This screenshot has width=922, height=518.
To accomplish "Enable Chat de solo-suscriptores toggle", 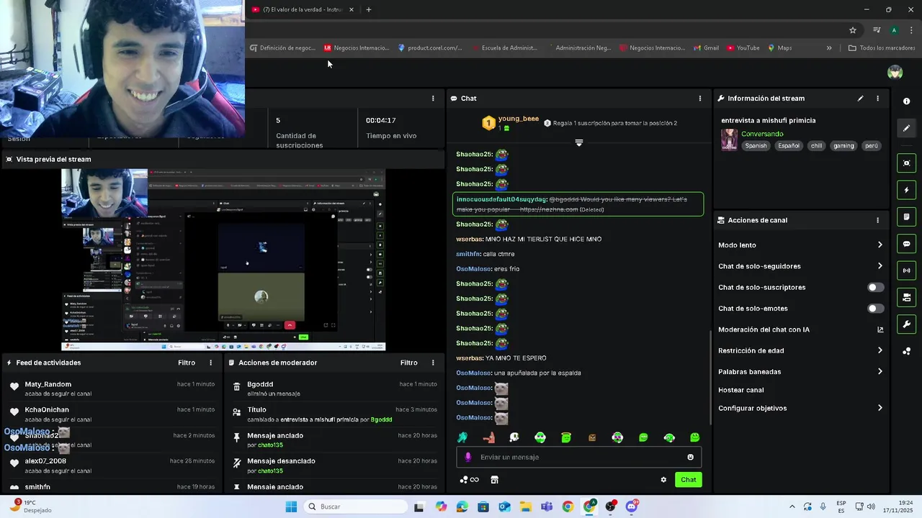I will (x=875, y=287).
